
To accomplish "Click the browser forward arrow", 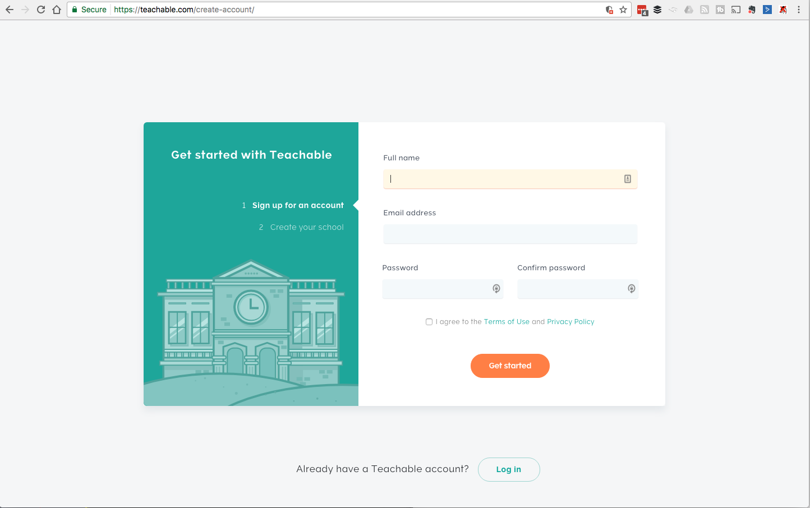I will coord(25,10).
